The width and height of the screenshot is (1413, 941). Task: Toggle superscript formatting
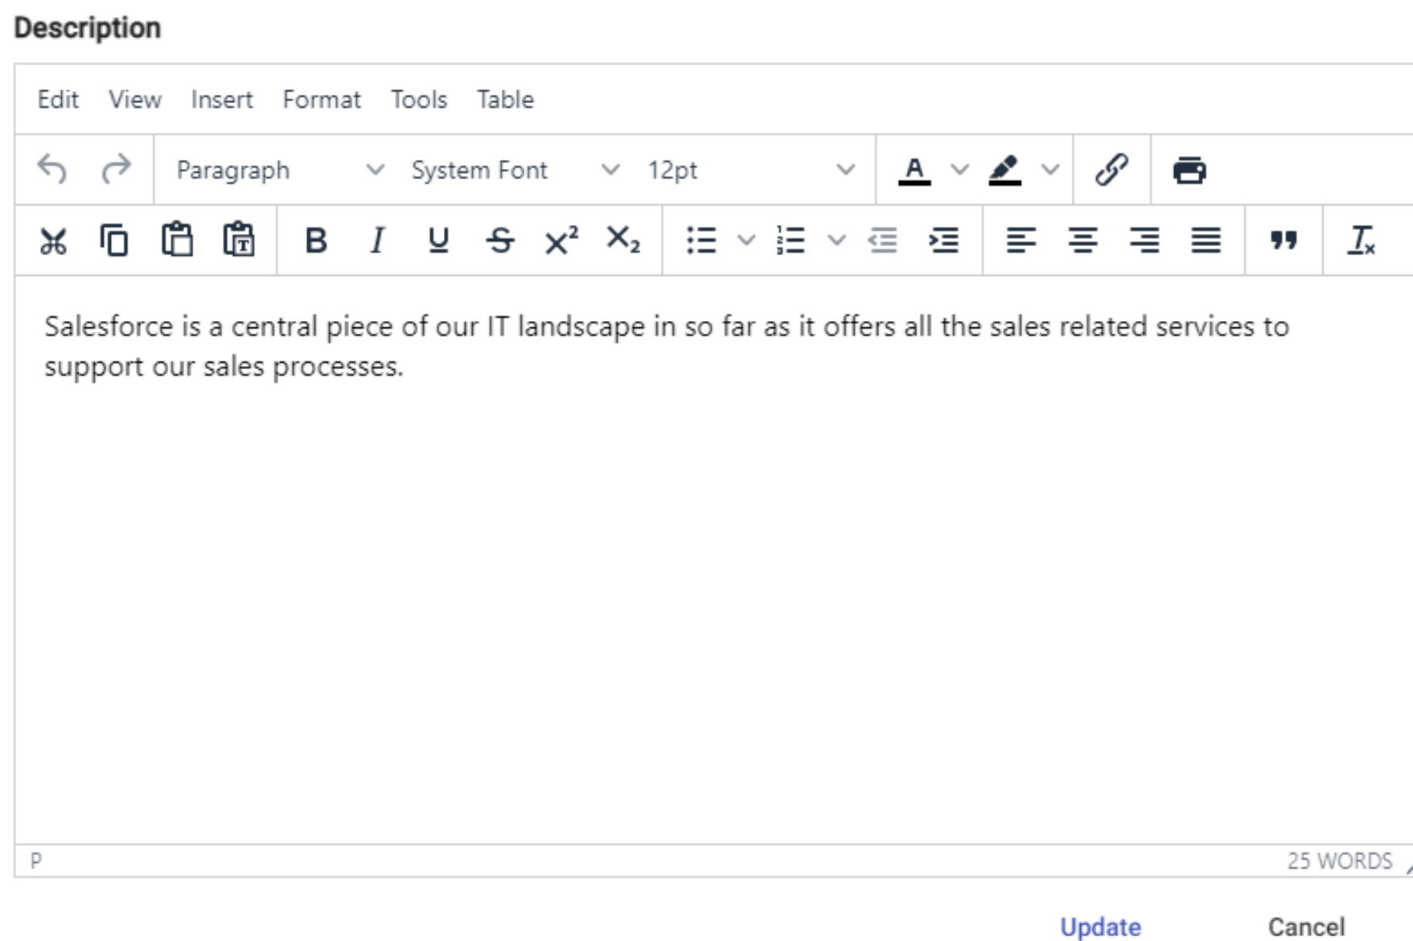[561, 240]
